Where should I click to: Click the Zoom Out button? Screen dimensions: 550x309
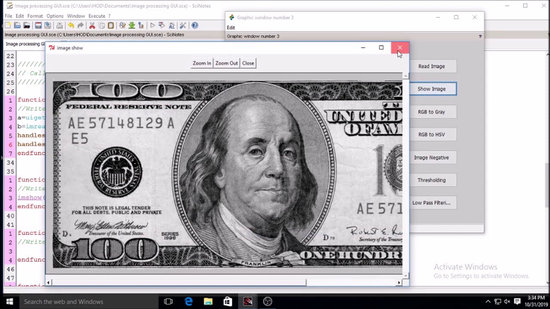[x=226, y=63]
